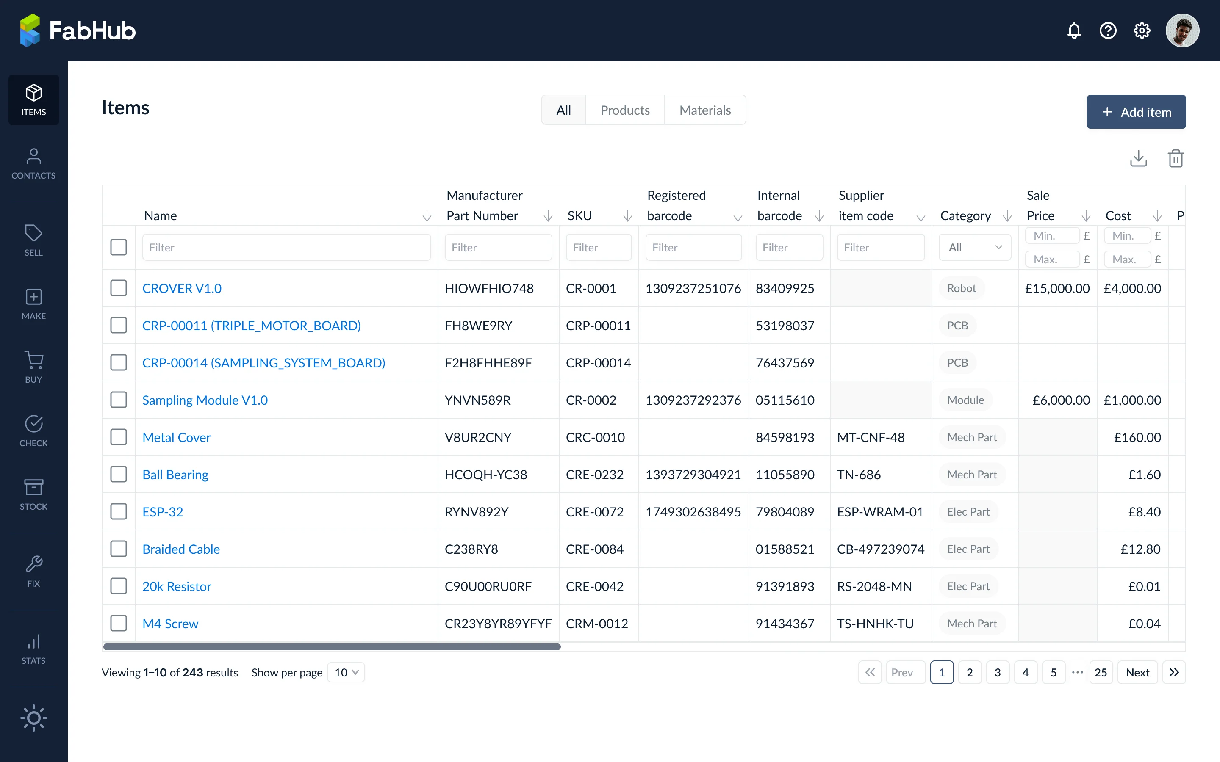The image size is (1220, 762).
Task: Open the Braided Cable item link
Action: point(181,549)
